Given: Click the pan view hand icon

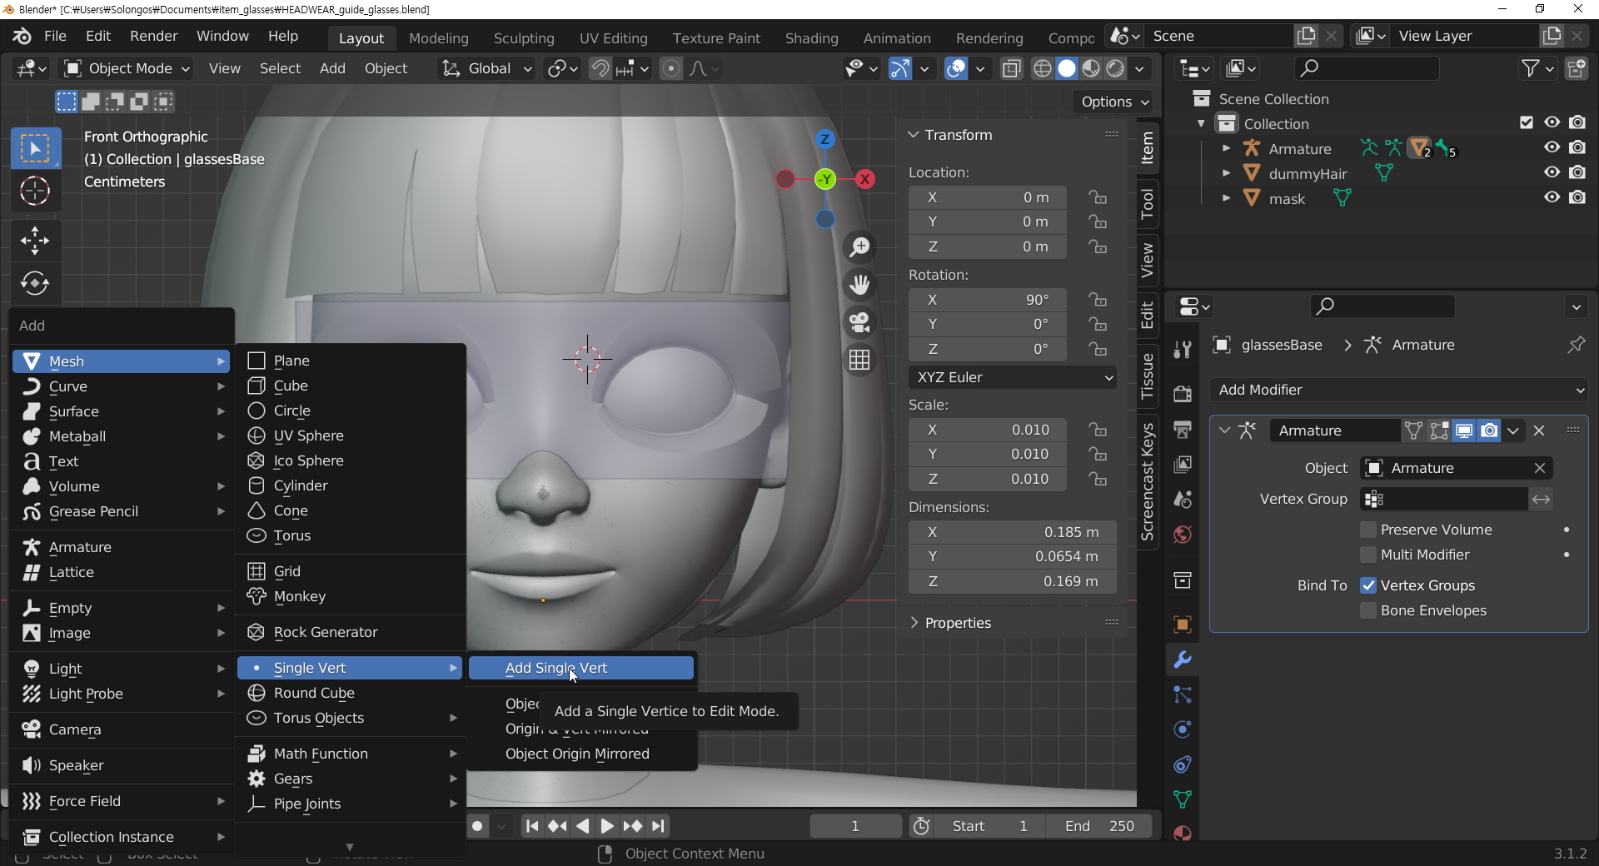Looking at the screenshot, I should 859,285.
